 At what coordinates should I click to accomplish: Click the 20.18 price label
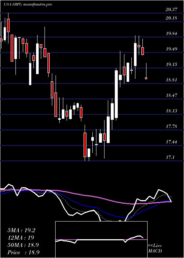(x=171, y=18)
